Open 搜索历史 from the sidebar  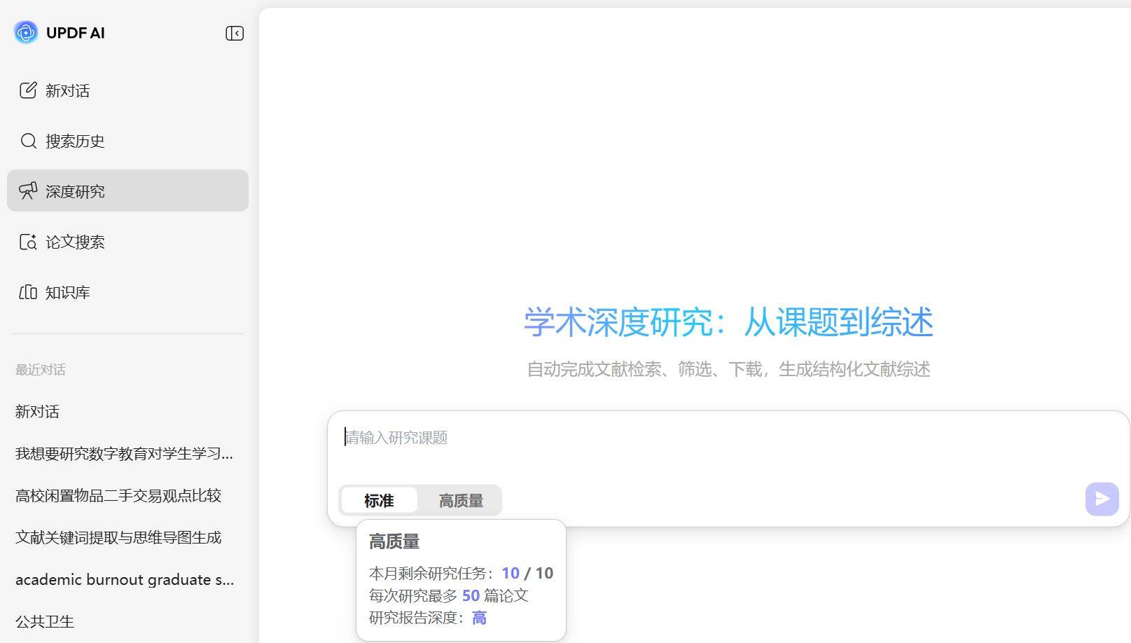75,141
